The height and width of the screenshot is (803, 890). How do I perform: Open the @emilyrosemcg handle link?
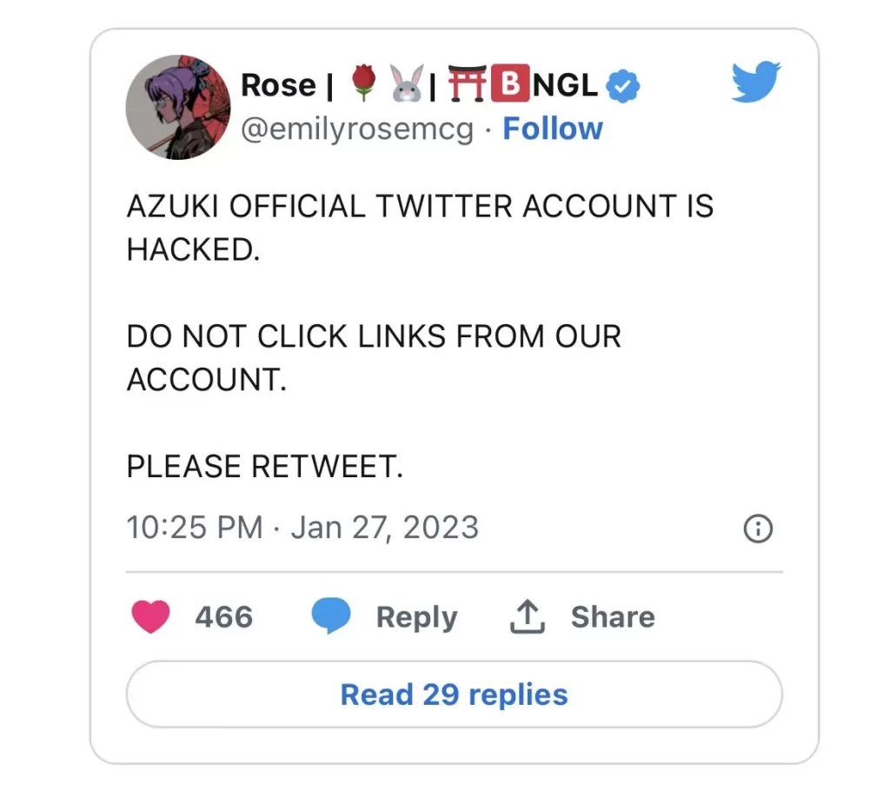356,129
